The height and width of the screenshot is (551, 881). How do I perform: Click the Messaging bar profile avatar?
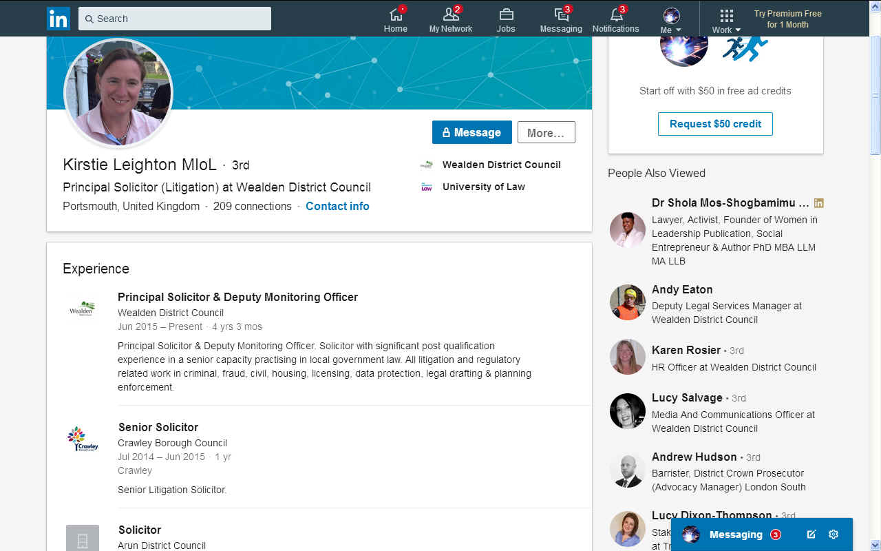click(x=690, y=534)
